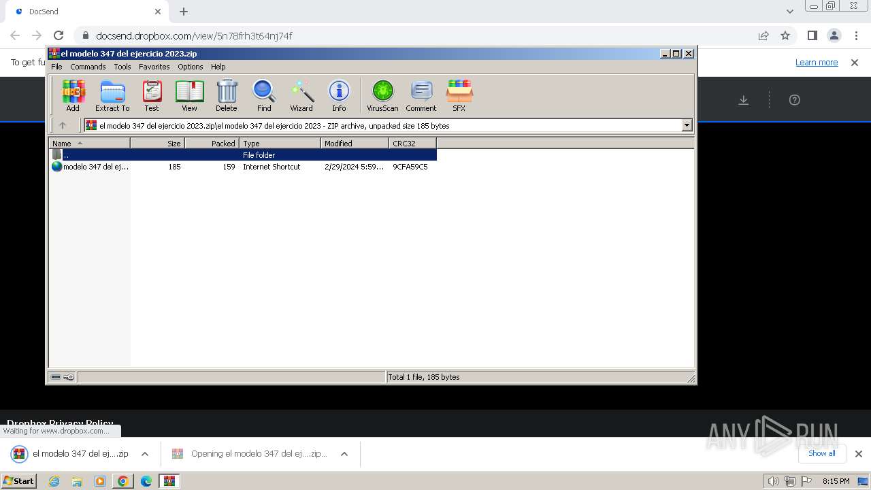Open WinRAR File menu
Image resolution: width=871 pixels, height=490 pixels.
point(56,67)
